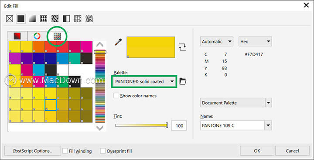Switch to the Color palettes tab

57,36
